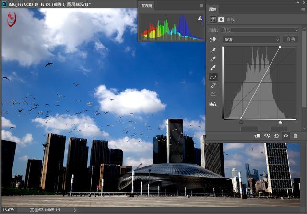The image size is (307, 214).
Task: Reset curves adjustment to defaults
Action: (276, 136)
